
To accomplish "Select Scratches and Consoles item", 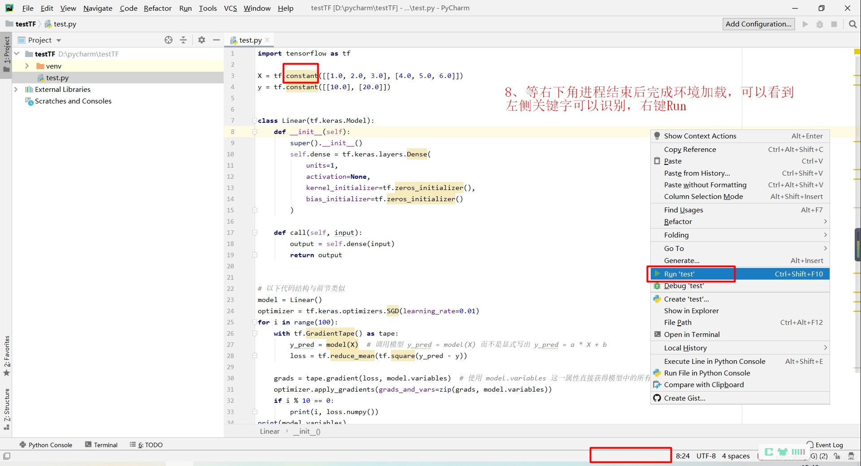I will pos(73,101).
